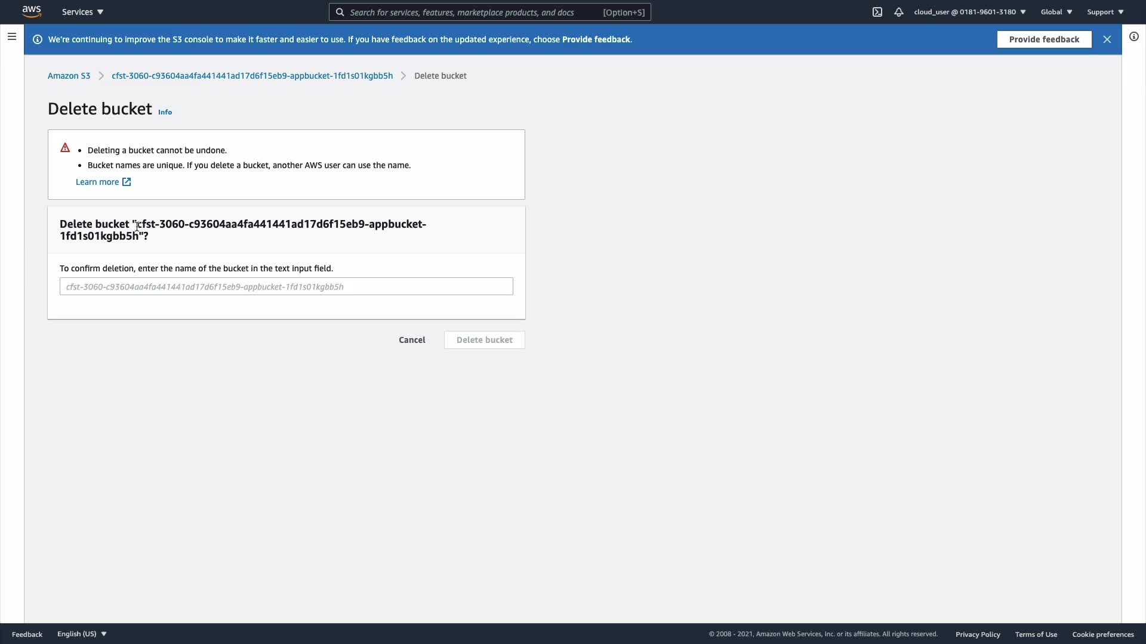Viewport: 1146px width, 644px height.
Task: Expand the cloud_user account dropdown
Action: click(969, 12)
